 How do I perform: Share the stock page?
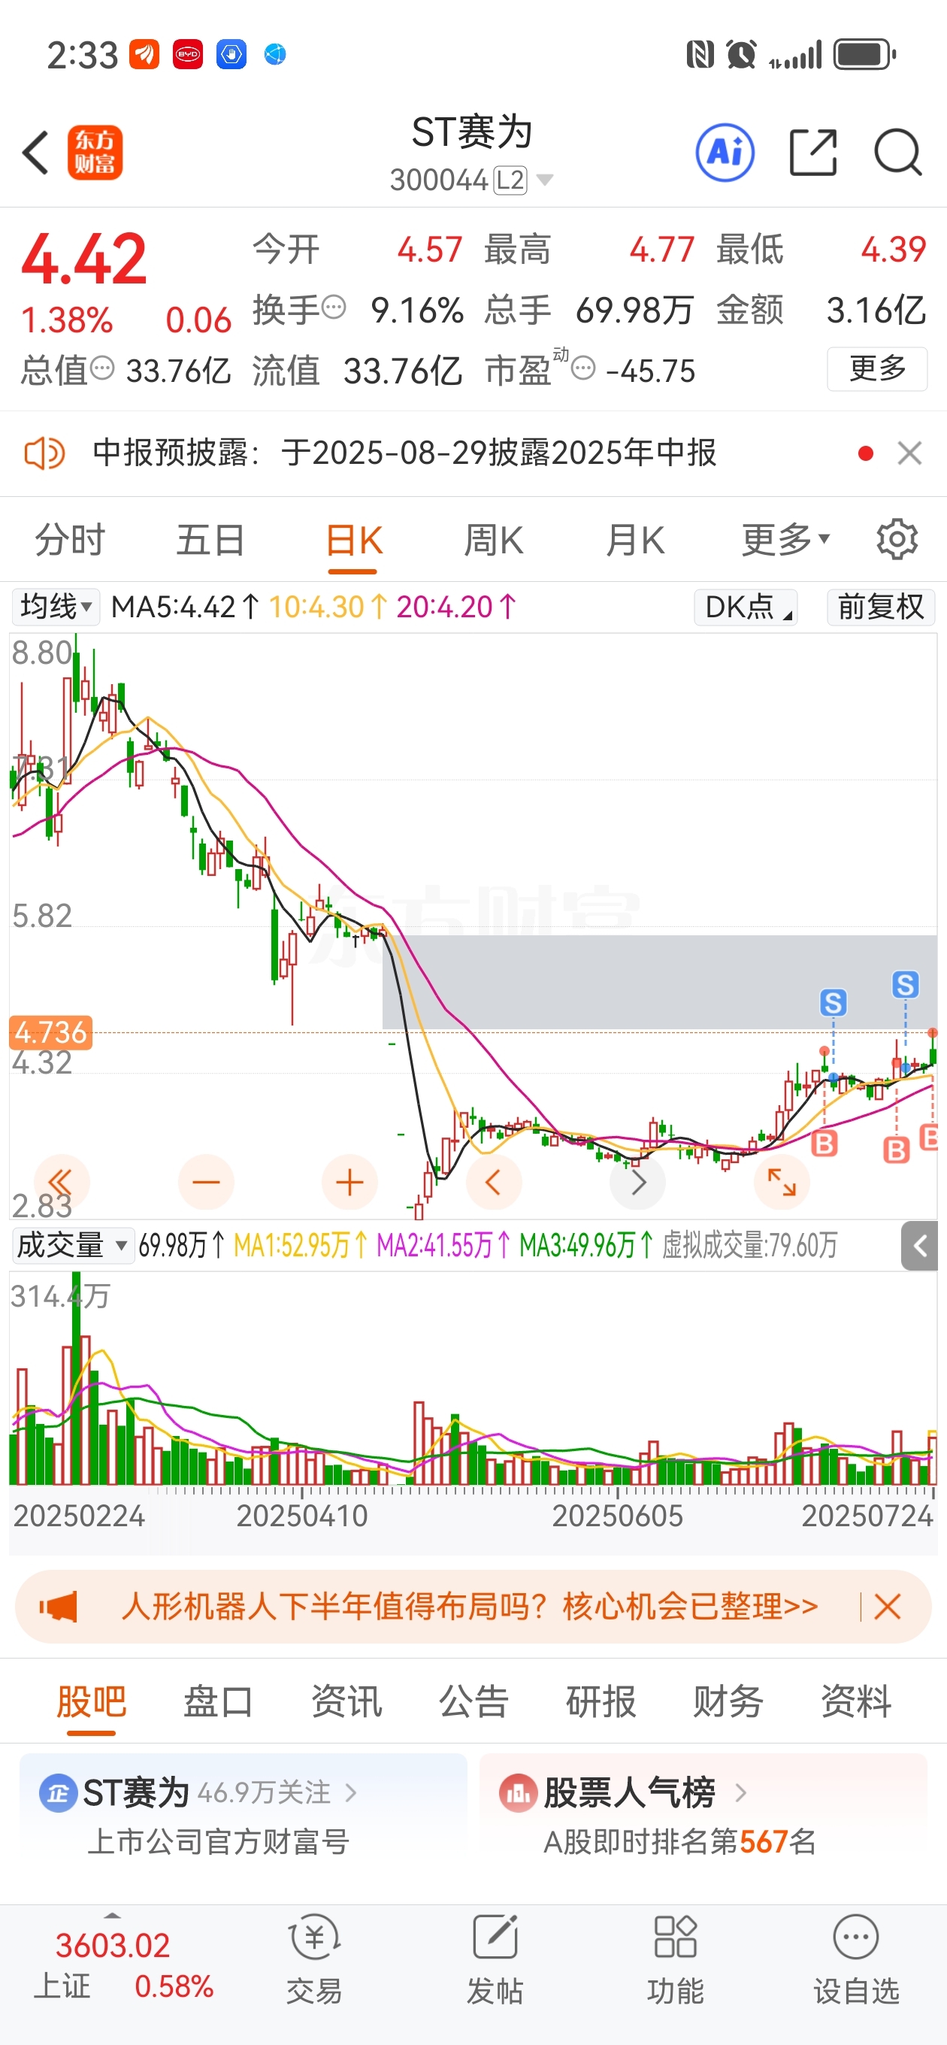(814, 152)
